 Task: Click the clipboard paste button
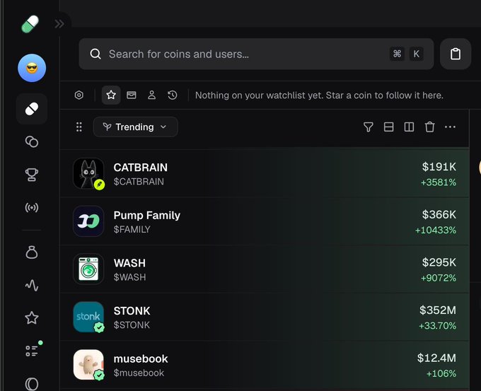456,54
